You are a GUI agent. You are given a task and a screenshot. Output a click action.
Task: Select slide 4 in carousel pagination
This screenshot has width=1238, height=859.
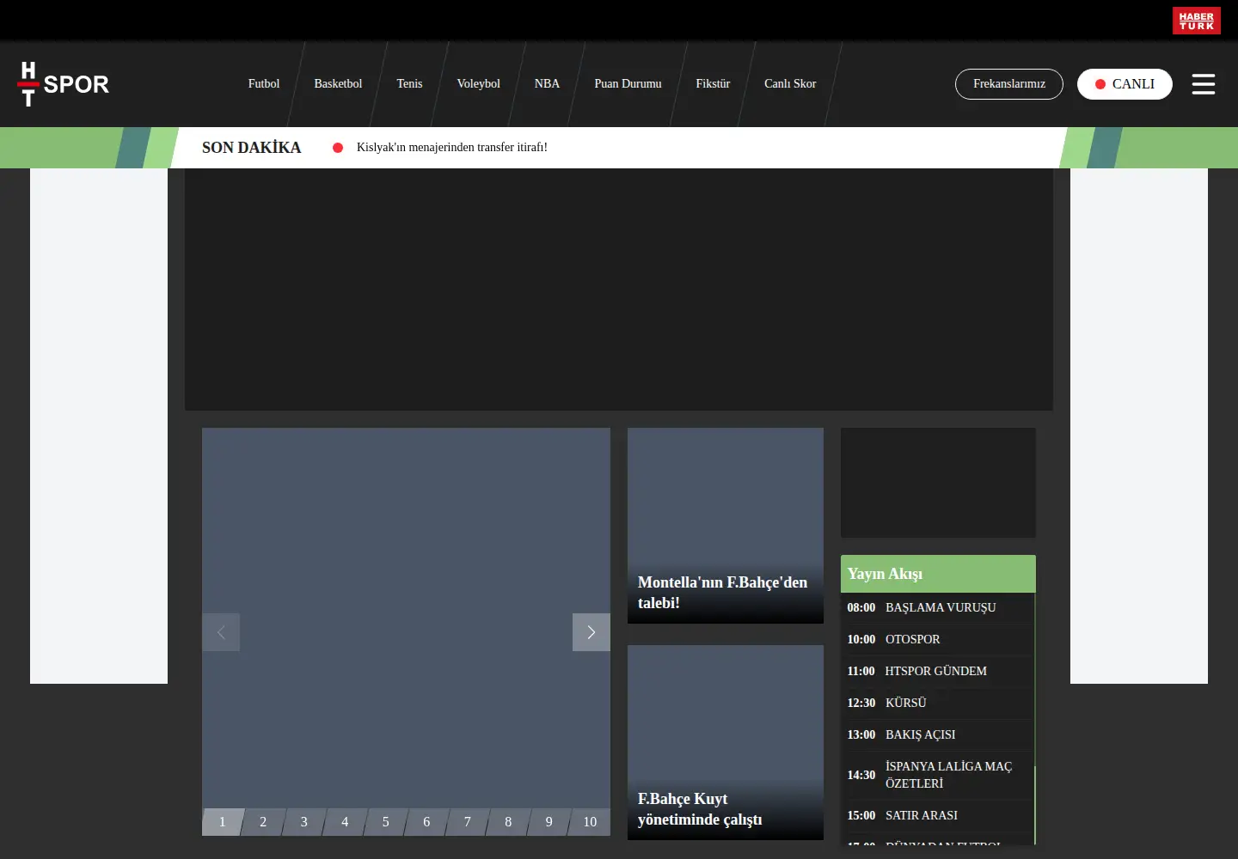345,822
